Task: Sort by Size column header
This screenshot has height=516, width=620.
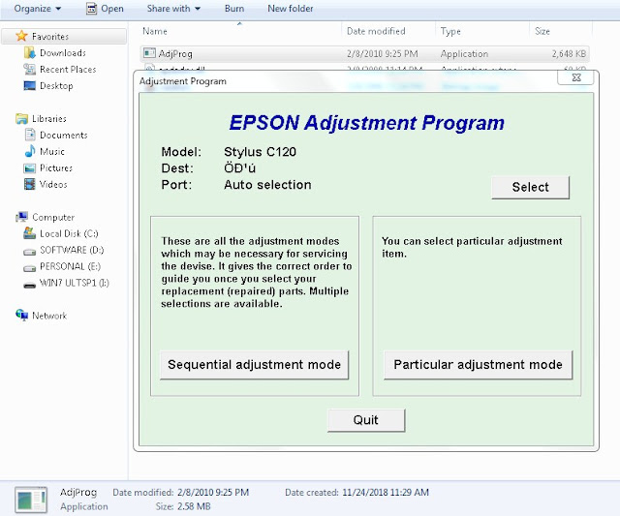Action: 542,31
